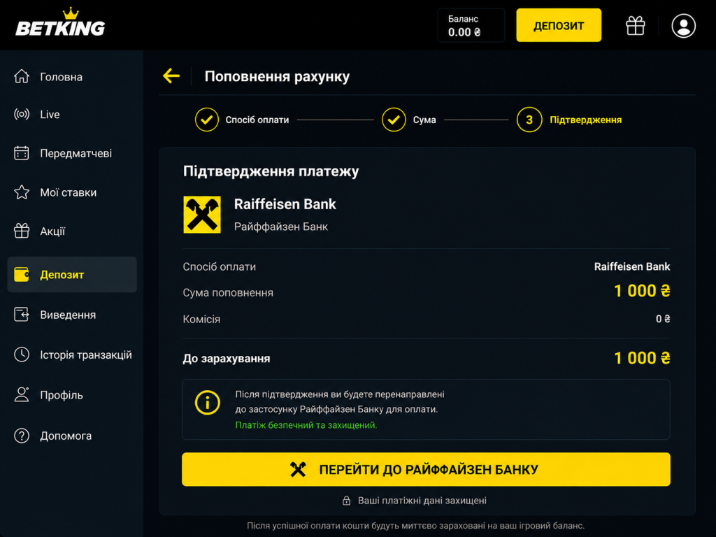Click the 1 000 ₴ Сума поповнення value

[642, 291]
